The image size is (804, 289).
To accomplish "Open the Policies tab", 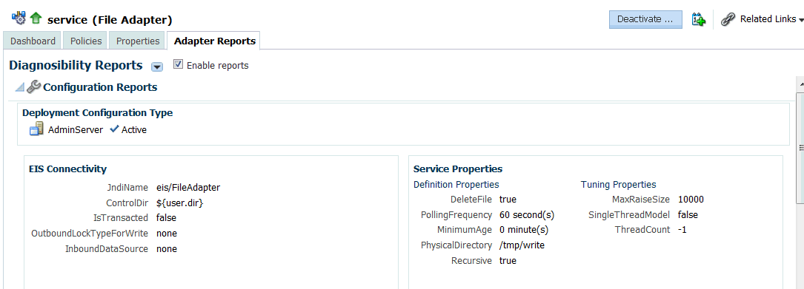I will 86,41.
